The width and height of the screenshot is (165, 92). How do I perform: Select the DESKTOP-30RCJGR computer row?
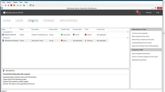coord(55,35)
